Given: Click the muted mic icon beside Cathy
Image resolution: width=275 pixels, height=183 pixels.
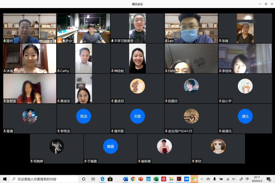Looking at the screenshot, I should 59,71.
